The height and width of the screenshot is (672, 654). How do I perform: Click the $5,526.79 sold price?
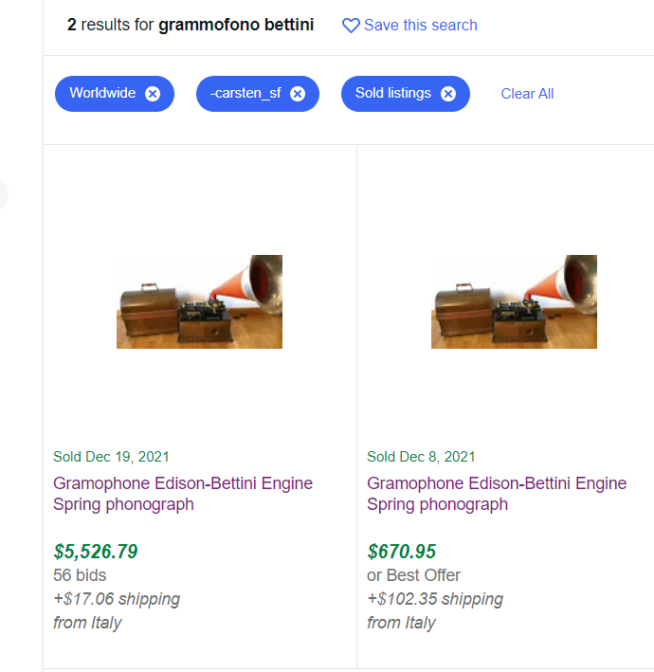tap(96, 552)
